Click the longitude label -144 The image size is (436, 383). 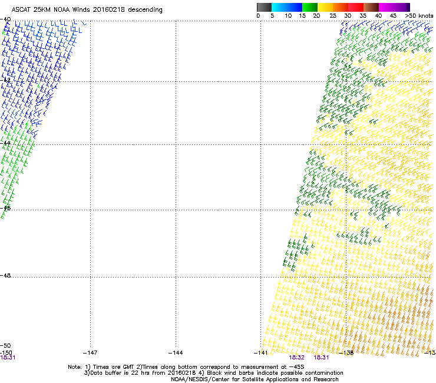coord(176,353)
